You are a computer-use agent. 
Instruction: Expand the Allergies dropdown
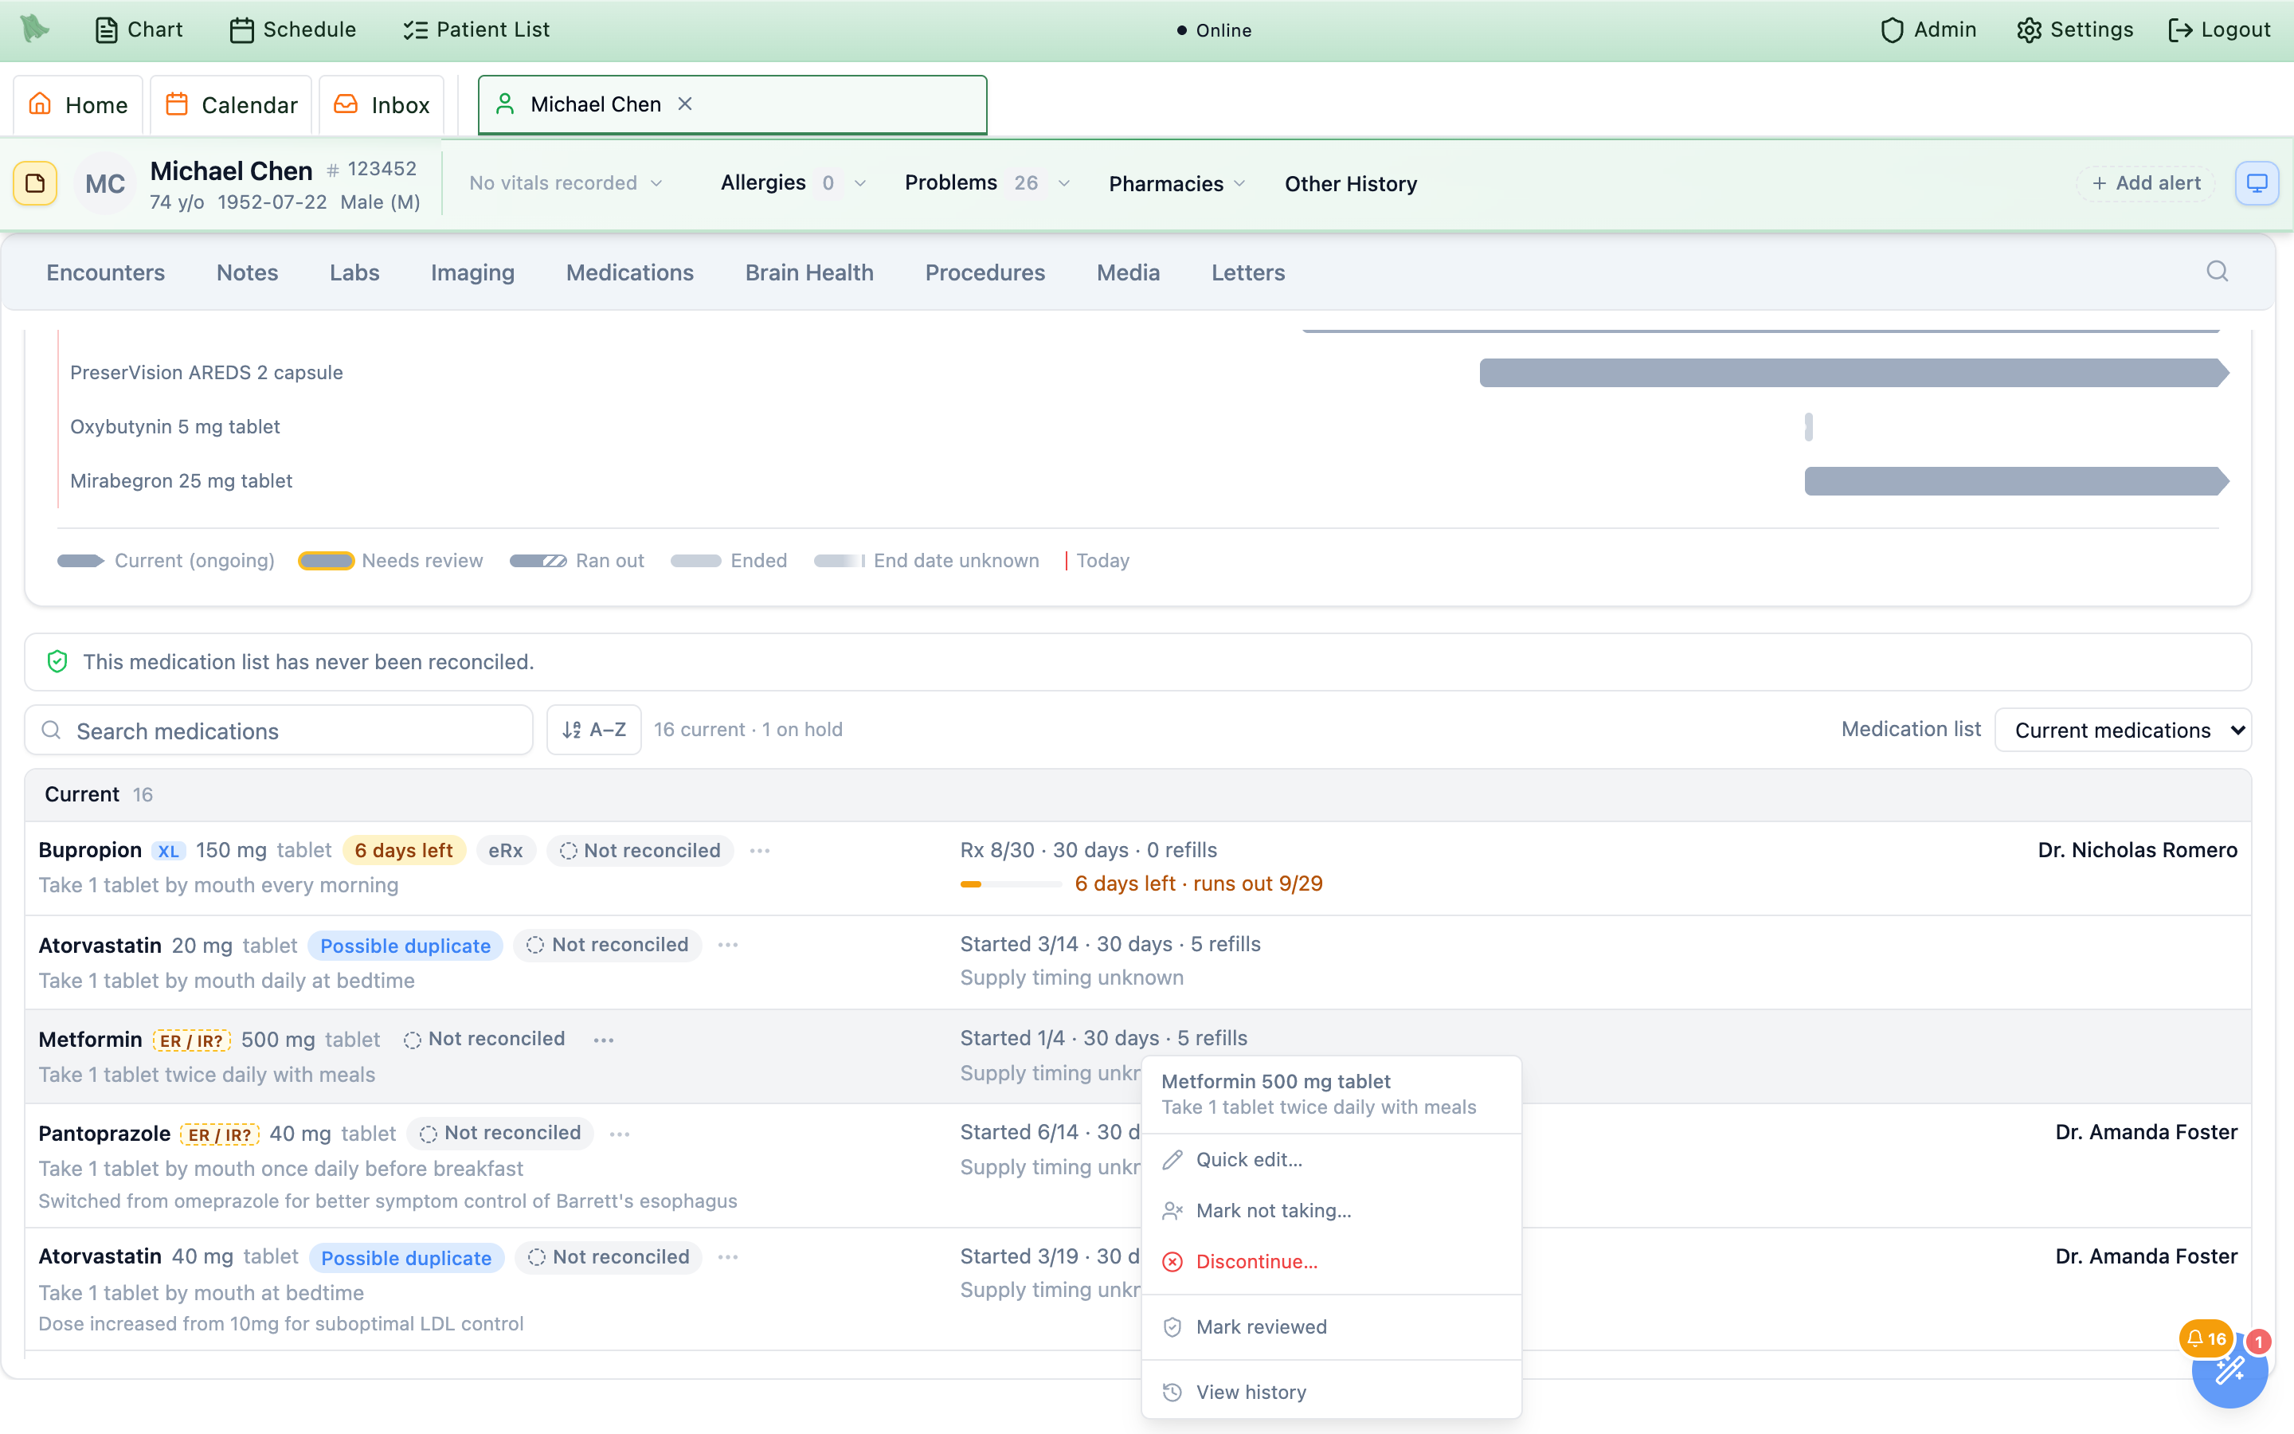793,182
